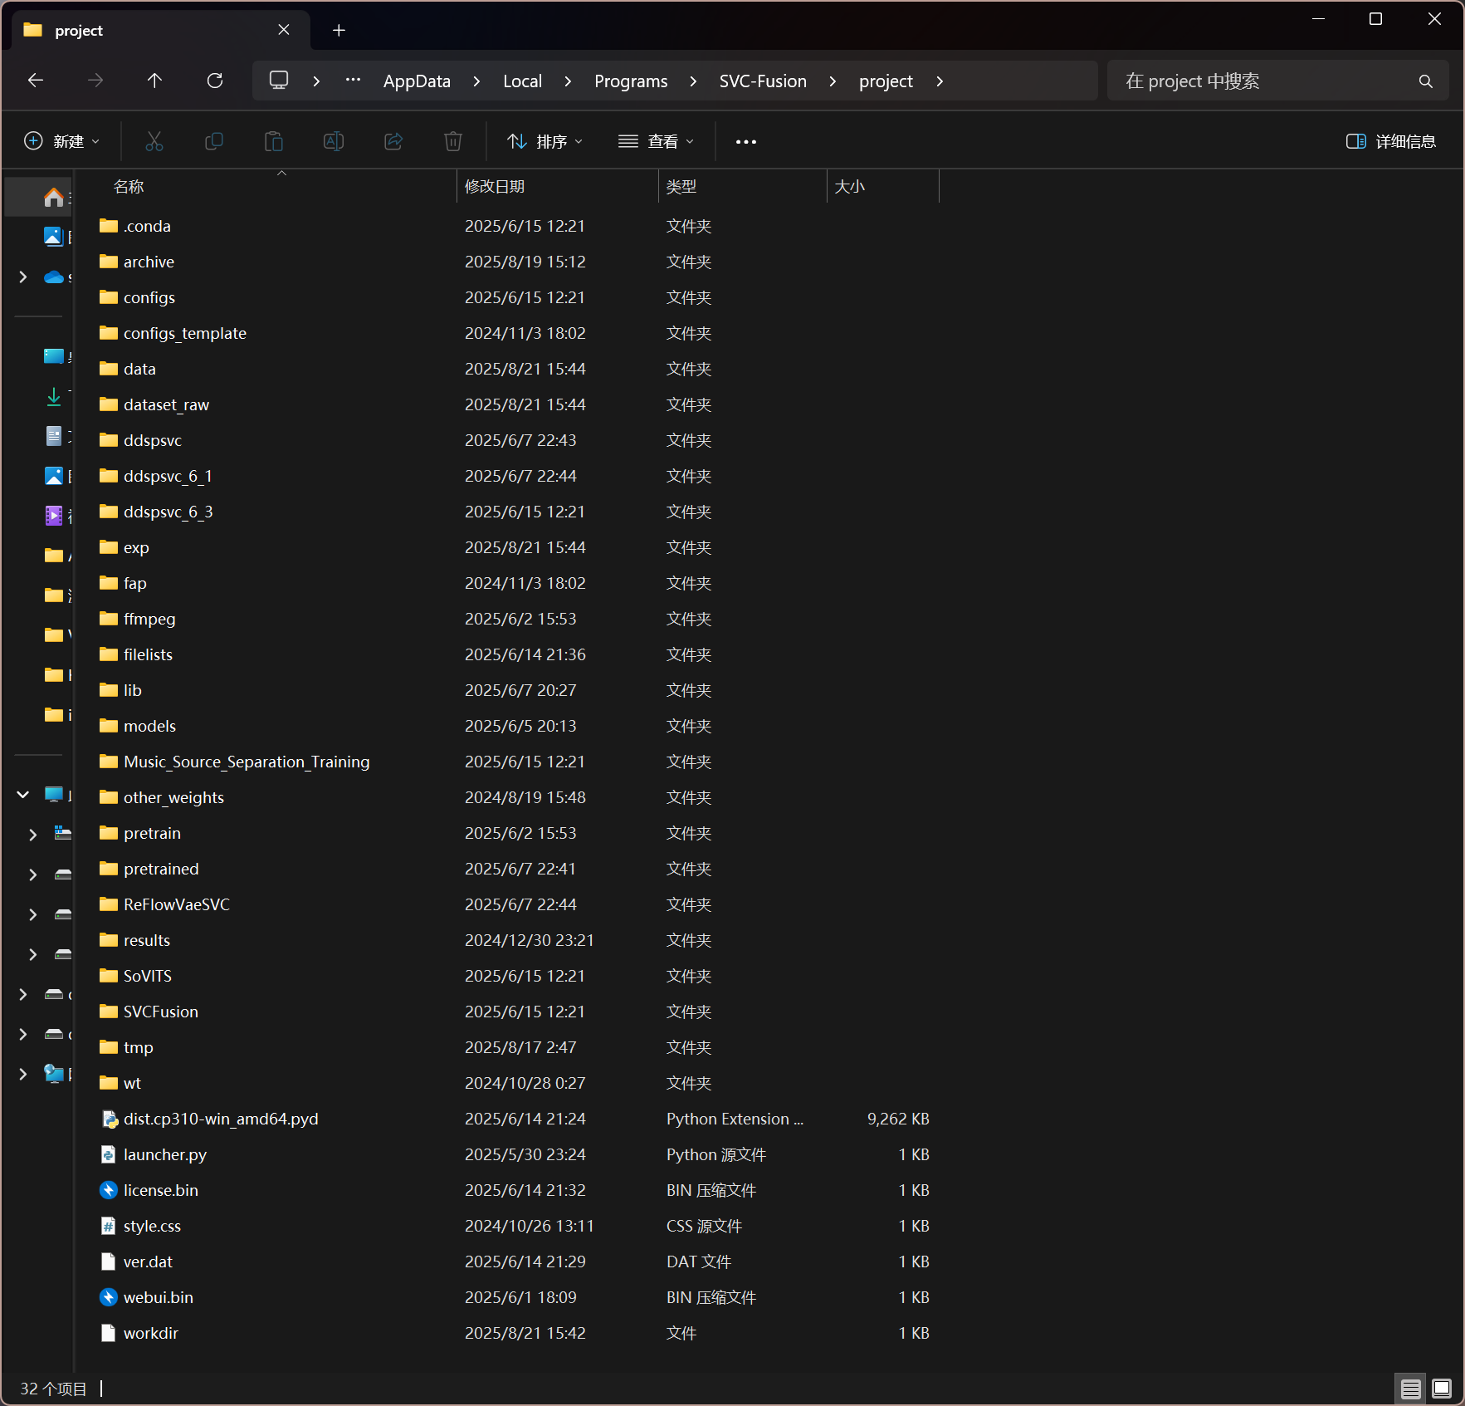The height and width of the screenshot is (1406, 1465).
Task: Open the See more ellipsis menu
Action: [x=745, y=141]
